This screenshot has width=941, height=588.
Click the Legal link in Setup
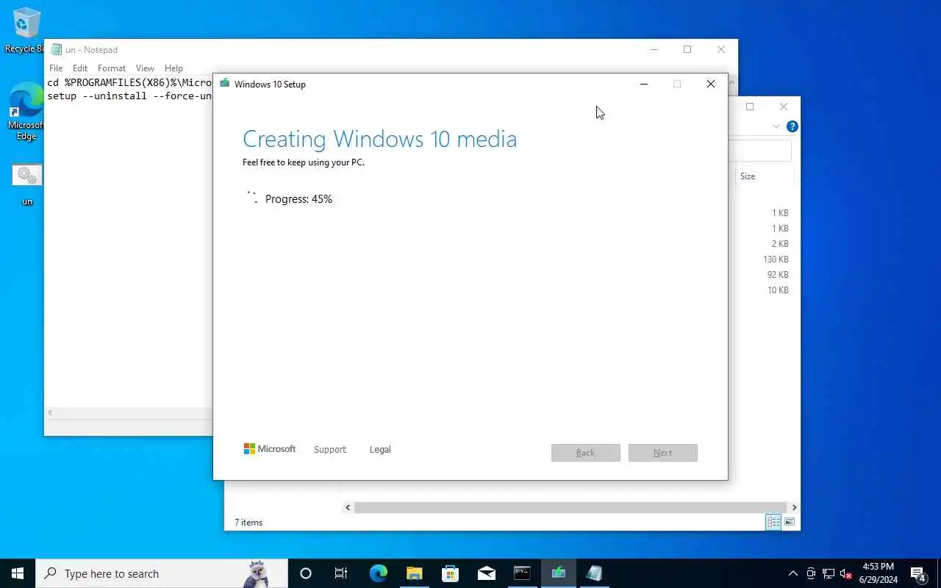(x=380, y=449)
